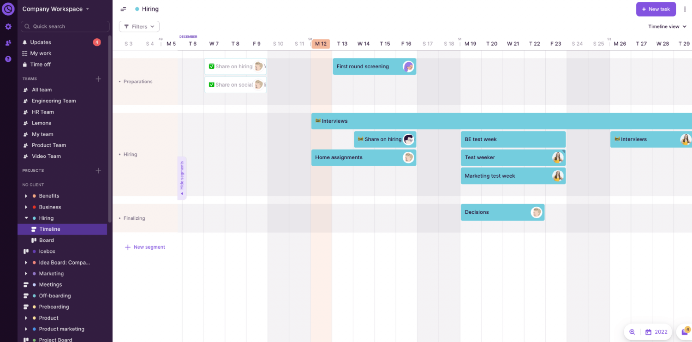Image resolution: width=692 pixels, height=342 pixels.
Task: Open the three-dot menu at top right
Action: [x=685, y=9]
